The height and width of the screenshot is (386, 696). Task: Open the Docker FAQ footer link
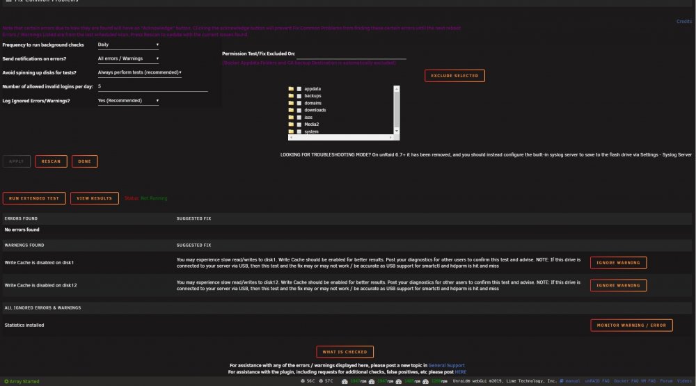[x=626, y=381]
